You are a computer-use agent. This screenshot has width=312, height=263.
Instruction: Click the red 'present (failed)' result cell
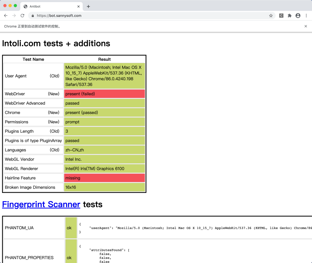(x=105, y=94)
